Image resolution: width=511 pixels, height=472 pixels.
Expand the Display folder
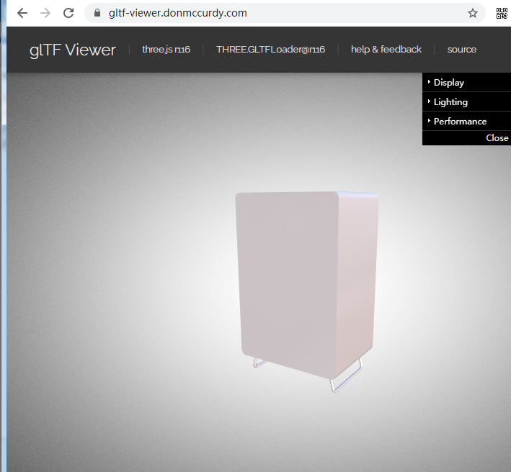click(467, 82)
